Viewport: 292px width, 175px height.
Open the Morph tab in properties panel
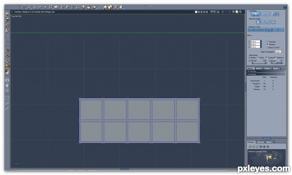coord(258,69)
